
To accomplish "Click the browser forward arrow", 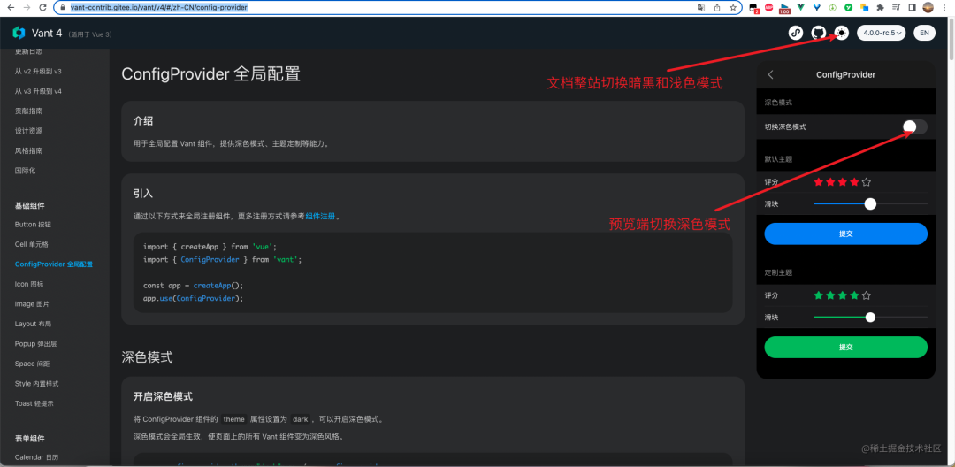I will pos(27,8).
